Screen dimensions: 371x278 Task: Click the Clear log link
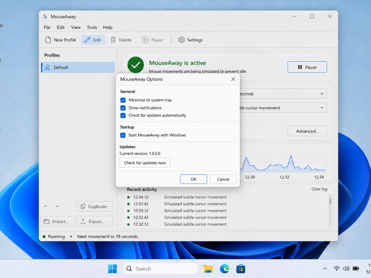(x=319, y=189)
